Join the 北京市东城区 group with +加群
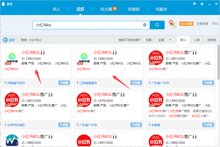Viewport: 220px width, 147px height. click(x=64, y=125)
